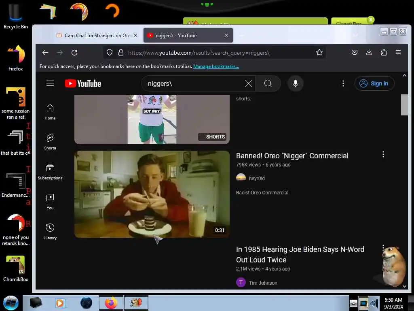
Task: Click the page scrollbar thumb
Action: [404, 105]
